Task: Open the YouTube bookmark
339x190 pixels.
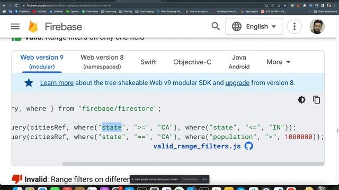Action: pos(40,12)
